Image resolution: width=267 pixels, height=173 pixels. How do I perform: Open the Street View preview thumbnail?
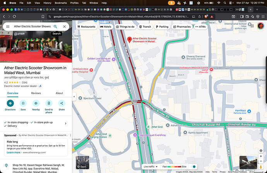(248, 163)
